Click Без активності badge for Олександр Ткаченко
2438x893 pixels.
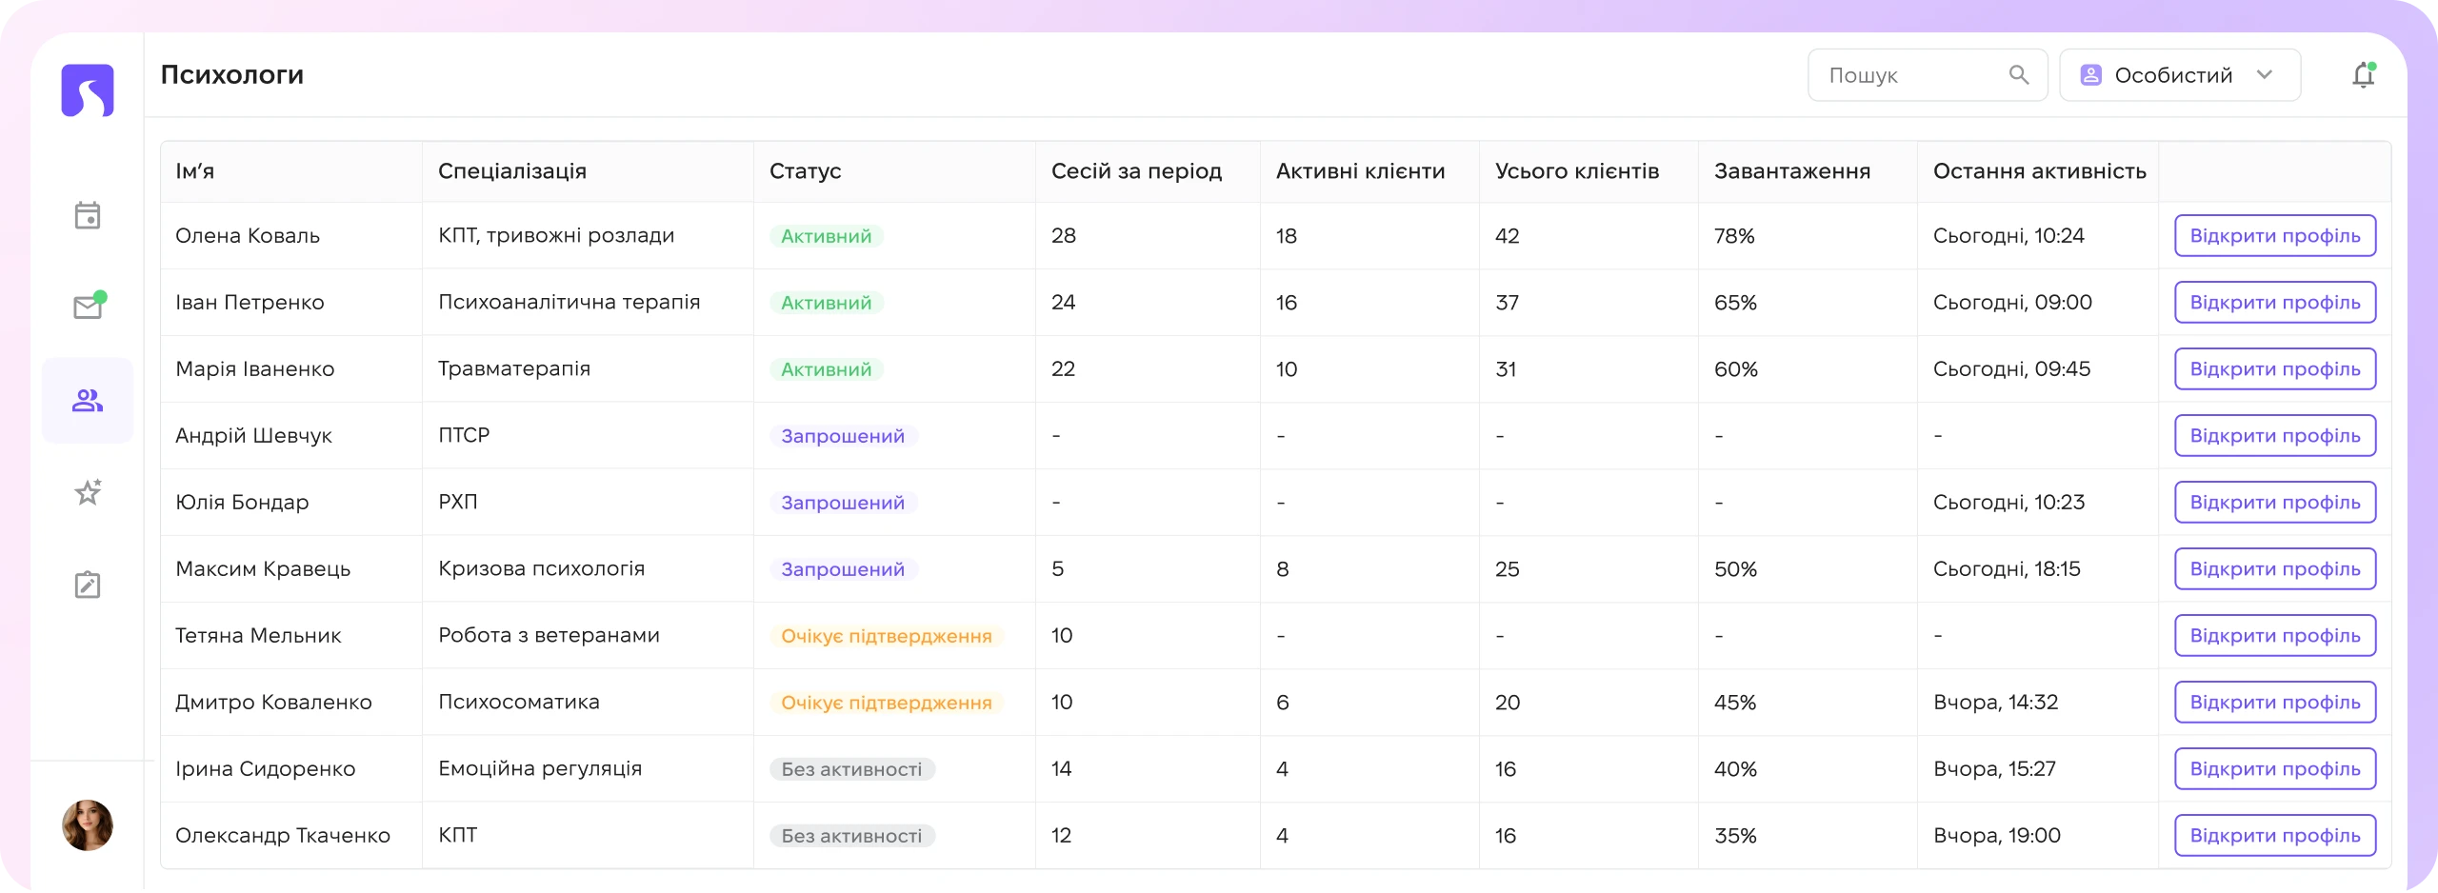point(852,836)
